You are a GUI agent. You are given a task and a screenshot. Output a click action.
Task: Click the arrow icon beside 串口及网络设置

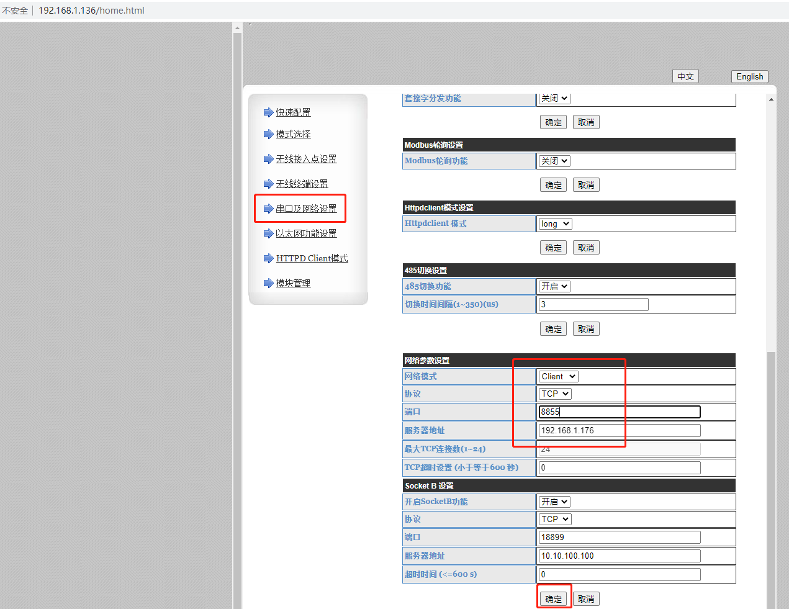pos(268,209)
